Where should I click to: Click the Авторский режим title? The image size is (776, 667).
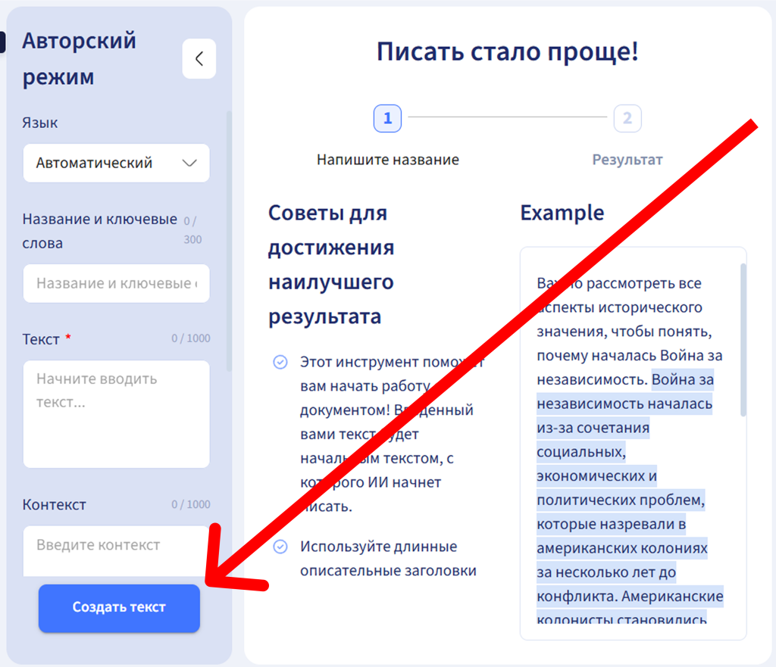click(x=79, y=58)
